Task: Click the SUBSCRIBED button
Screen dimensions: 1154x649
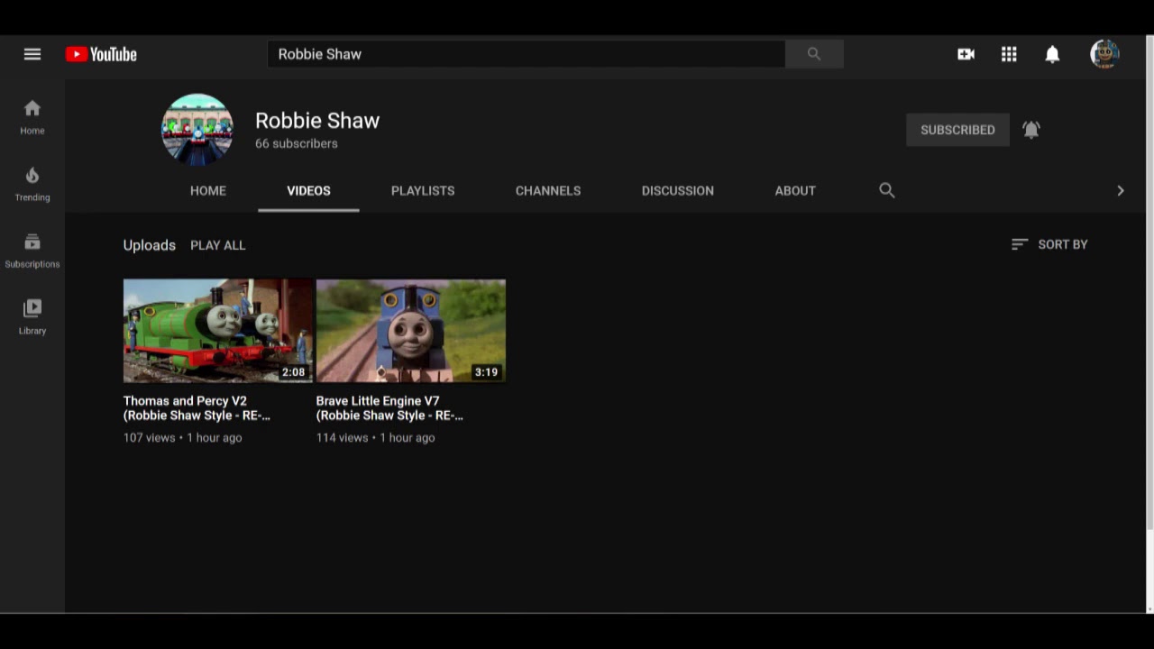Action: [x=957, y=130]
